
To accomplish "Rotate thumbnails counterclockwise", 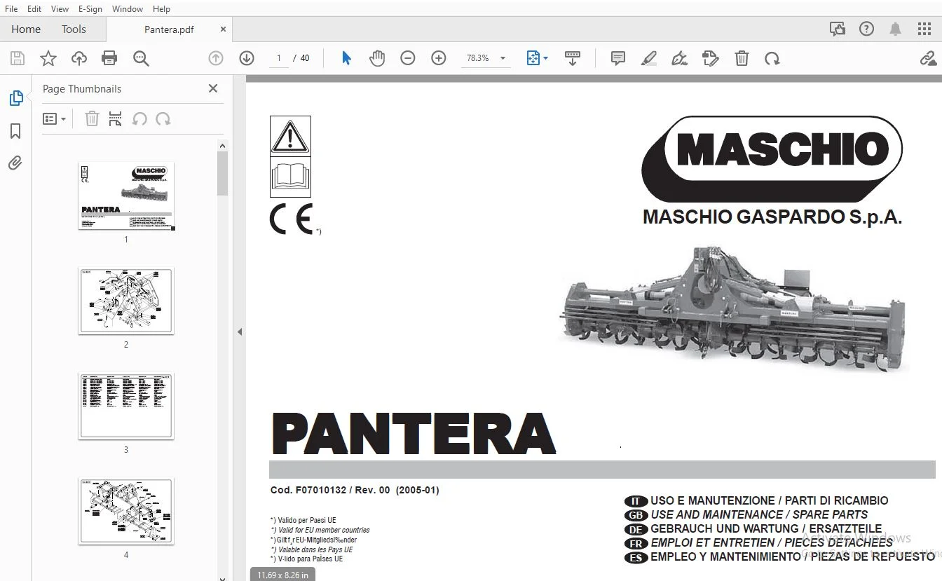I will 139,119.
